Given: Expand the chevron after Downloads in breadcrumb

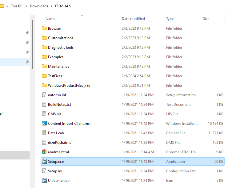Looking at the screenshot, I should pyautogui.click(x=51, y=6).
